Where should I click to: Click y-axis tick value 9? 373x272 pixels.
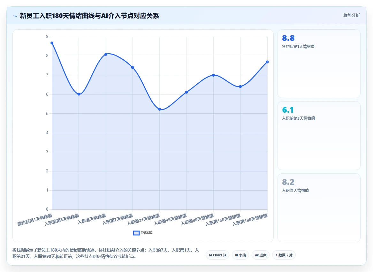coord(47,37)
